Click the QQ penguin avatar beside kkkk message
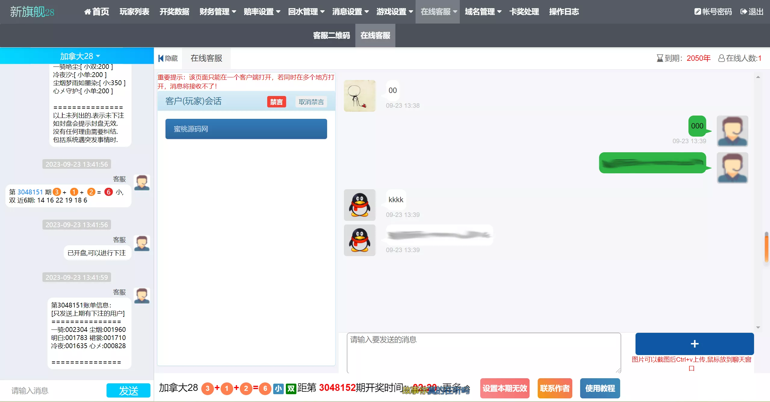The width and height of the screenshot is (770, 402). click(x=359, y=205)
